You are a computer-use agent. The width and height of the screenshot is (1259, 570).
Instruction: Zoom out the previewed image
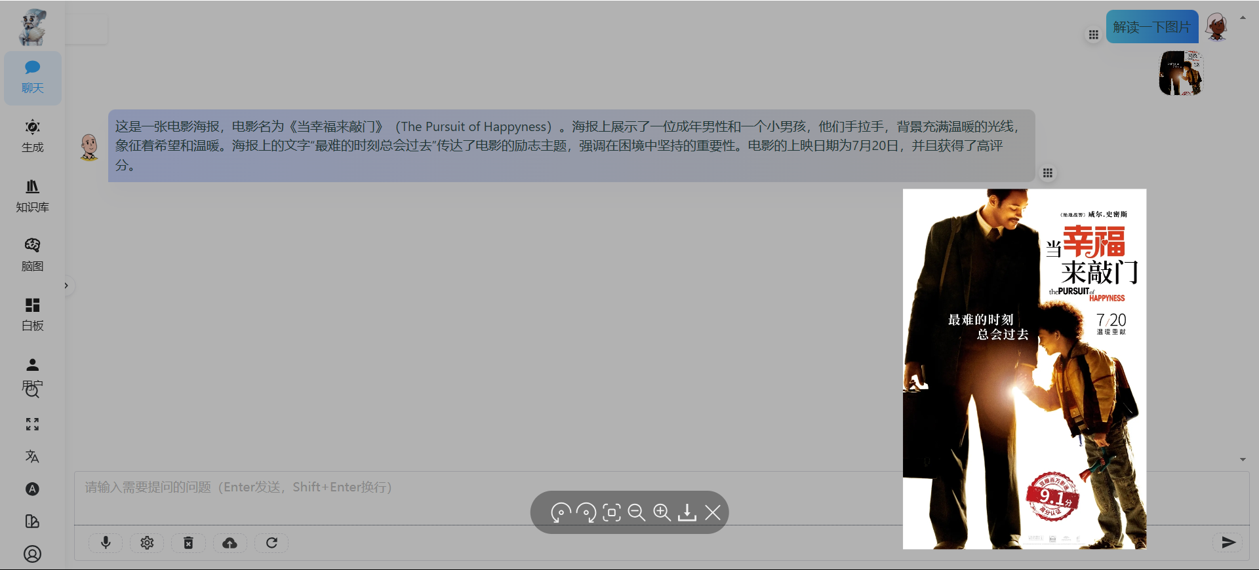point(637,512)
